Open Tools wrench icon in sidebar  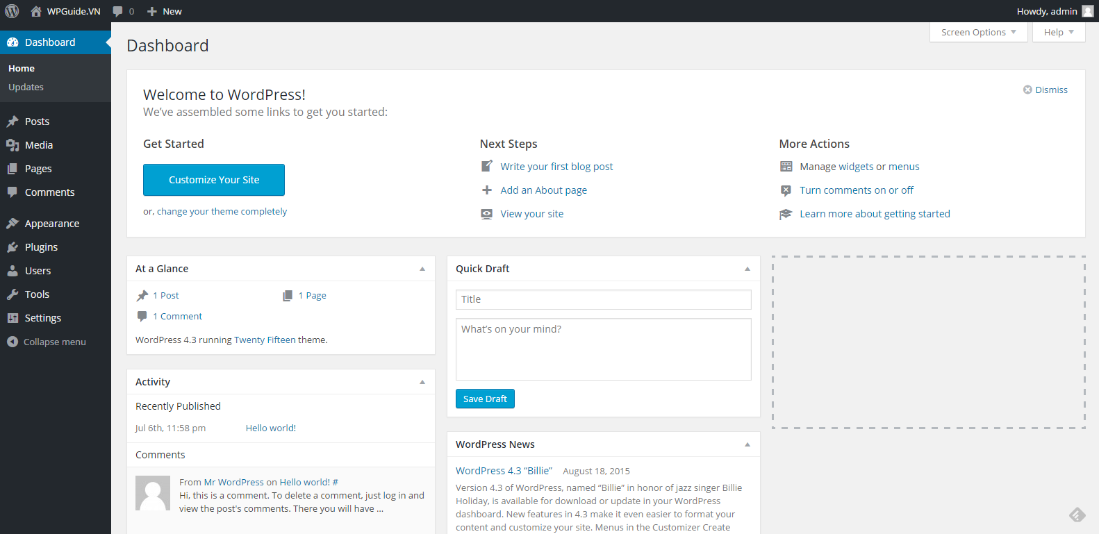click(13, 294)
